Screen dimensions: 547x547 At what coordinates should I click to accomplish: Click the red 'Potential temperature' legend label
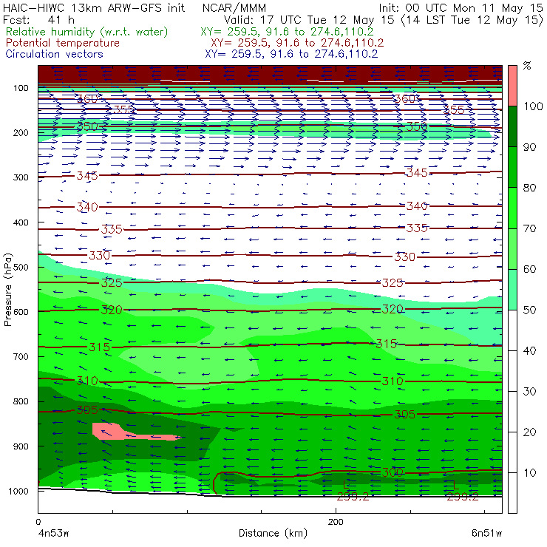pyautogui.click(x=62, y=43)
